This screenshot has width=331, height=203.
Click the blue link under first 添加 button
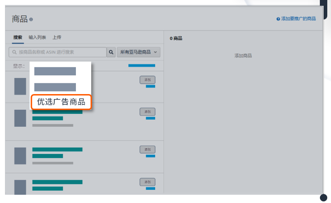151,86
